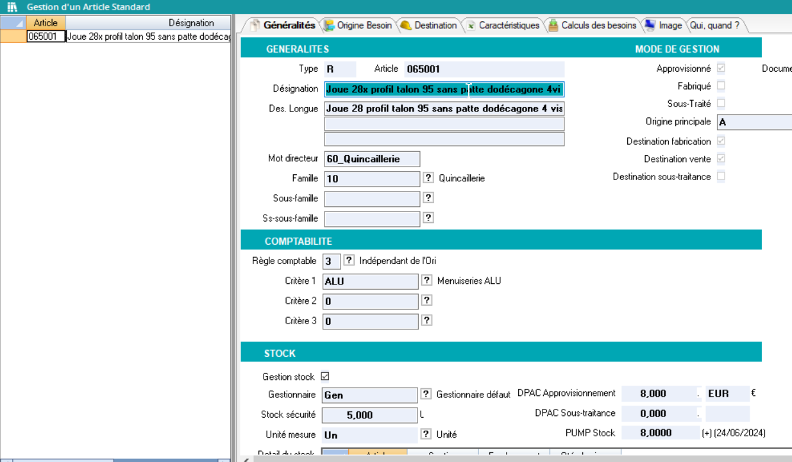Image resolution: width=792 pixels, height=462 pixels.
Task: Click the application icon in title bar
Action: point(12,7)
